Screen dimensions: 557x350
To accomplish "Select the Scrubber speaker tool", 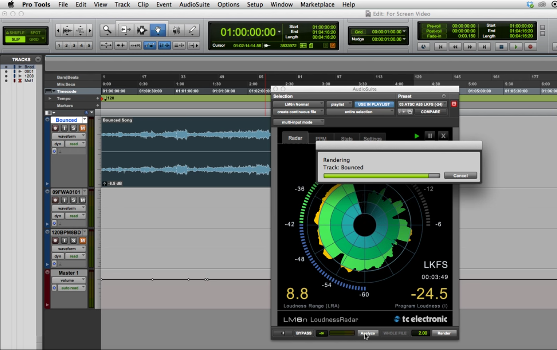I will (x=176, y=30).
